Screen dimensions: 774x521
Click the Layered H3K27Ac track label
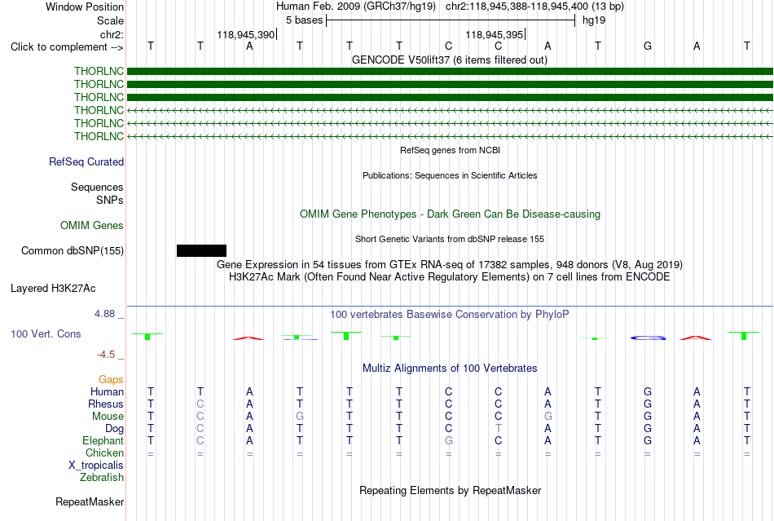point(53,288)
